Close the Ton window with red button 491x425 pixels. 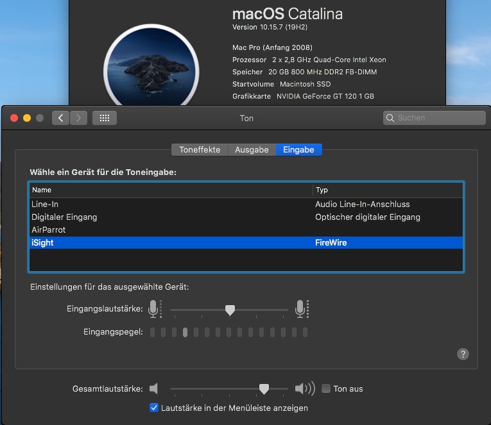click(x=14, y=118)
